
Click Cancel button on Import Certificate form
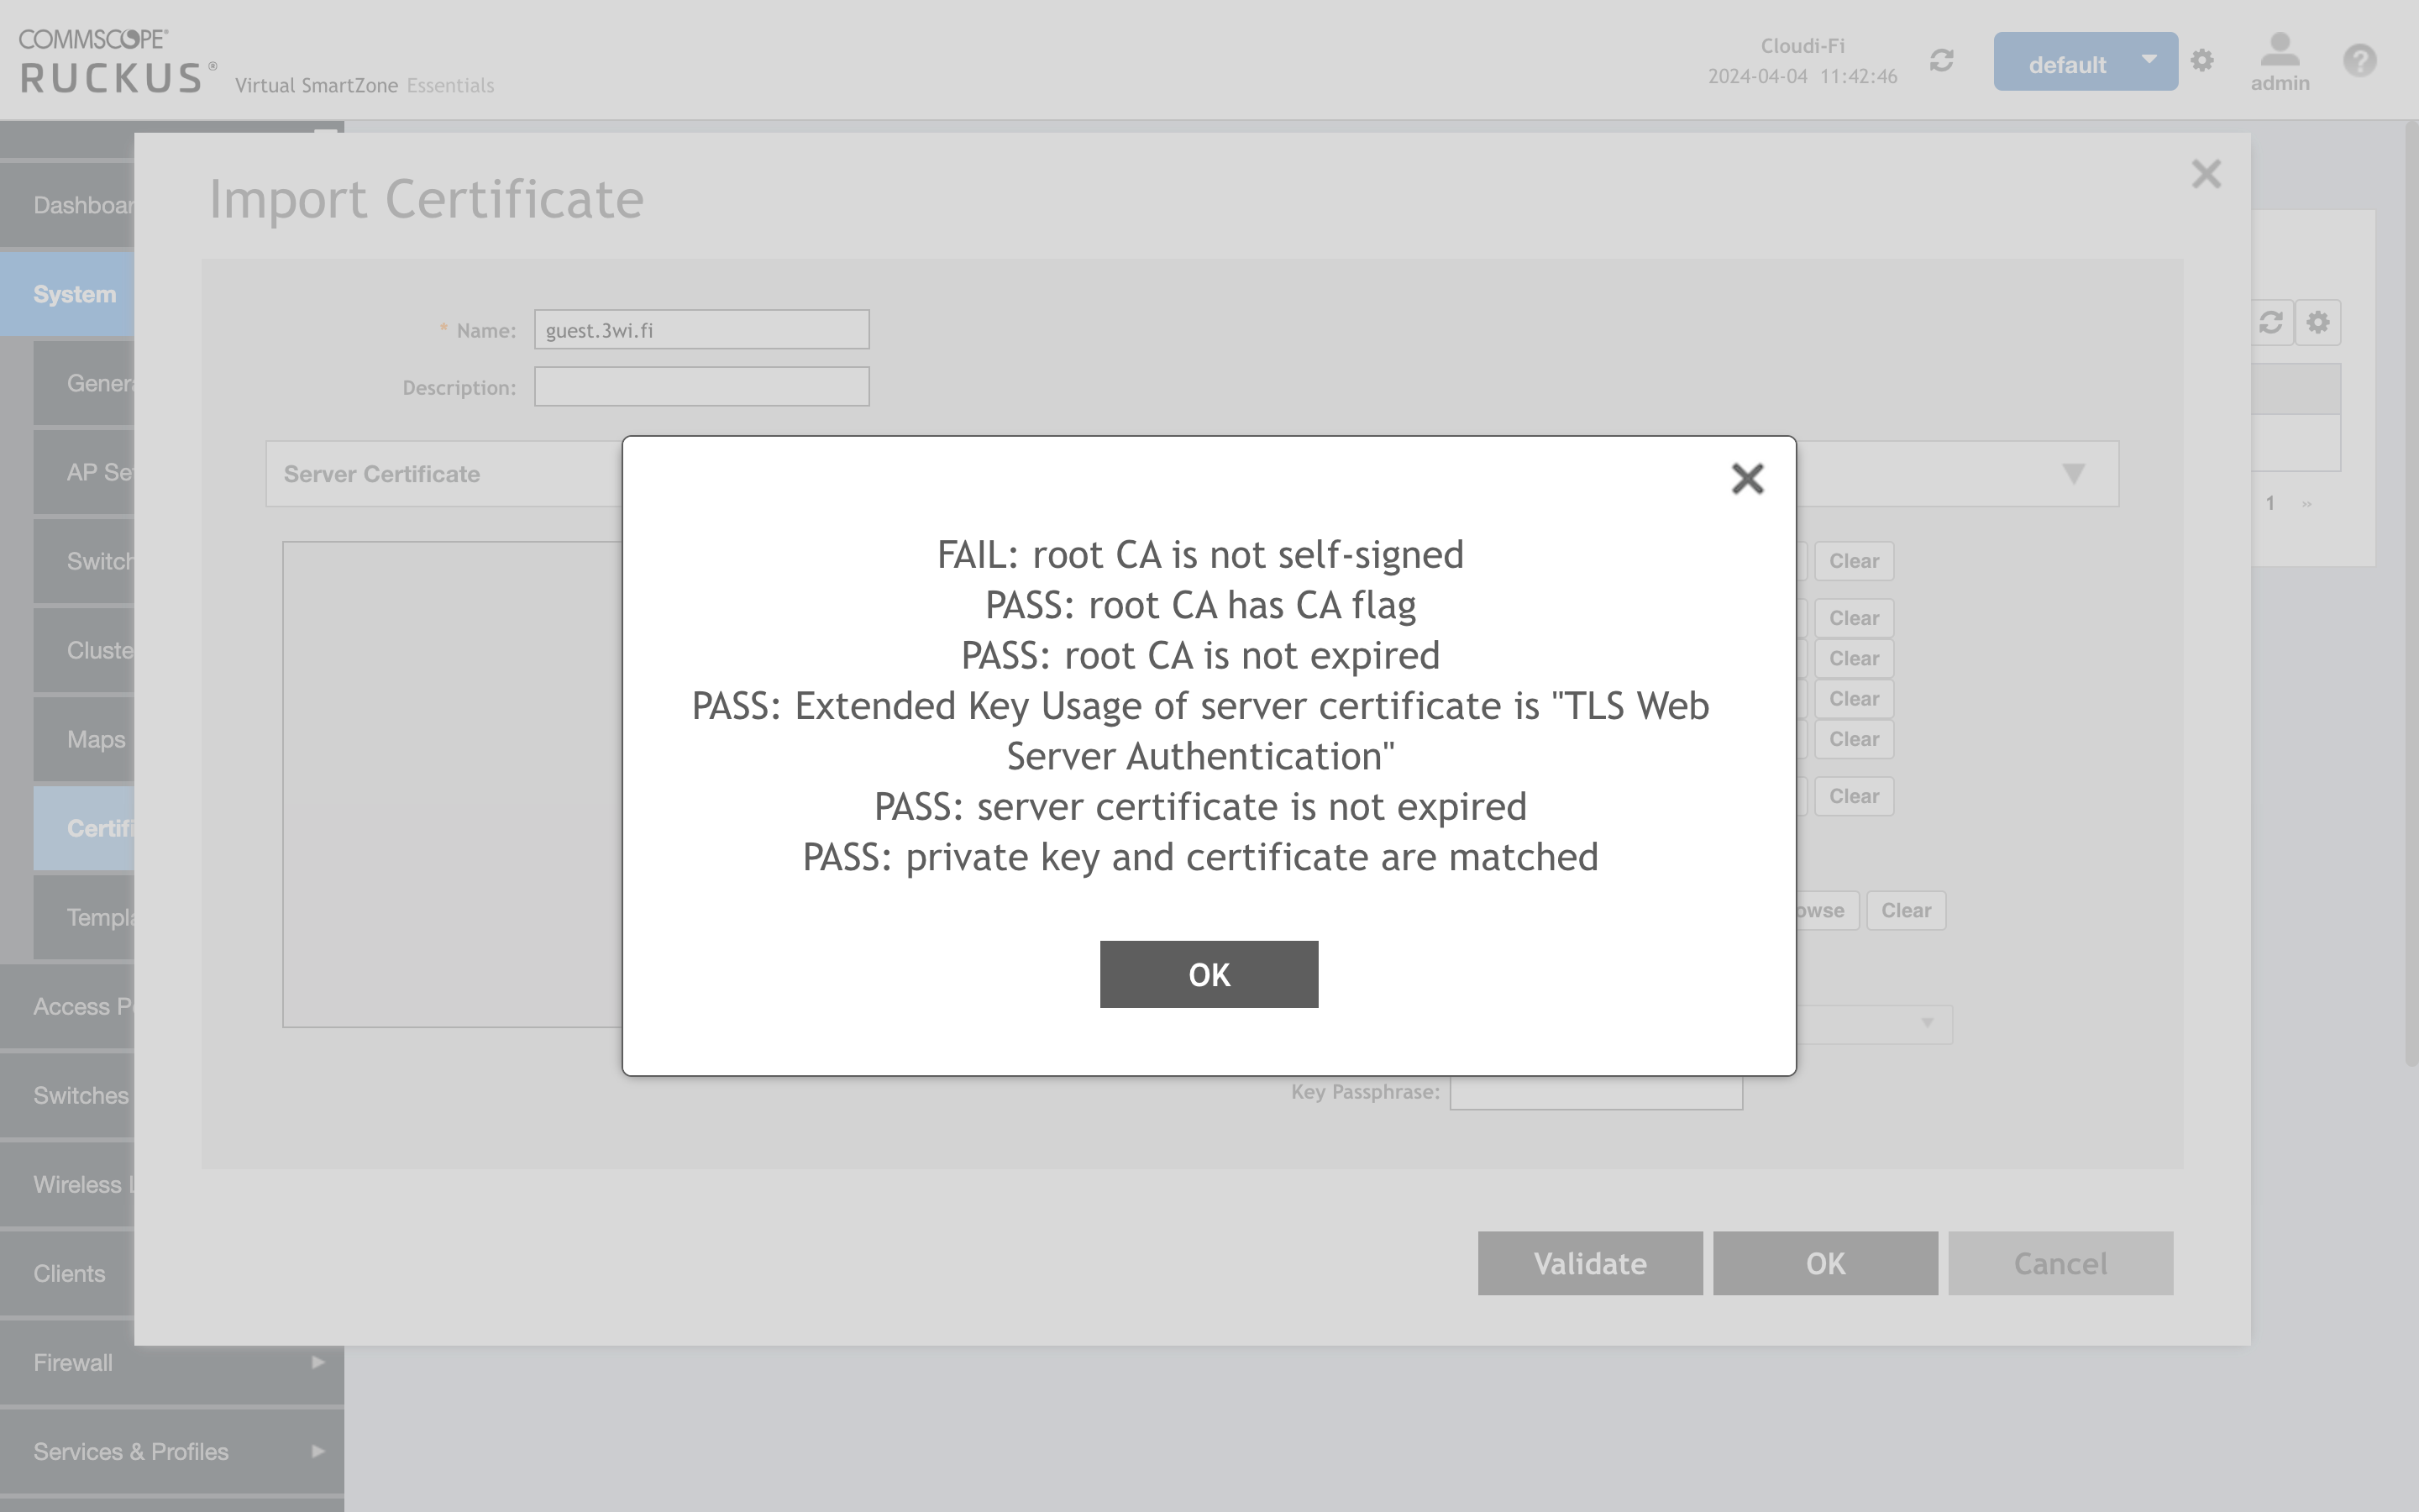(2060, 1263)
